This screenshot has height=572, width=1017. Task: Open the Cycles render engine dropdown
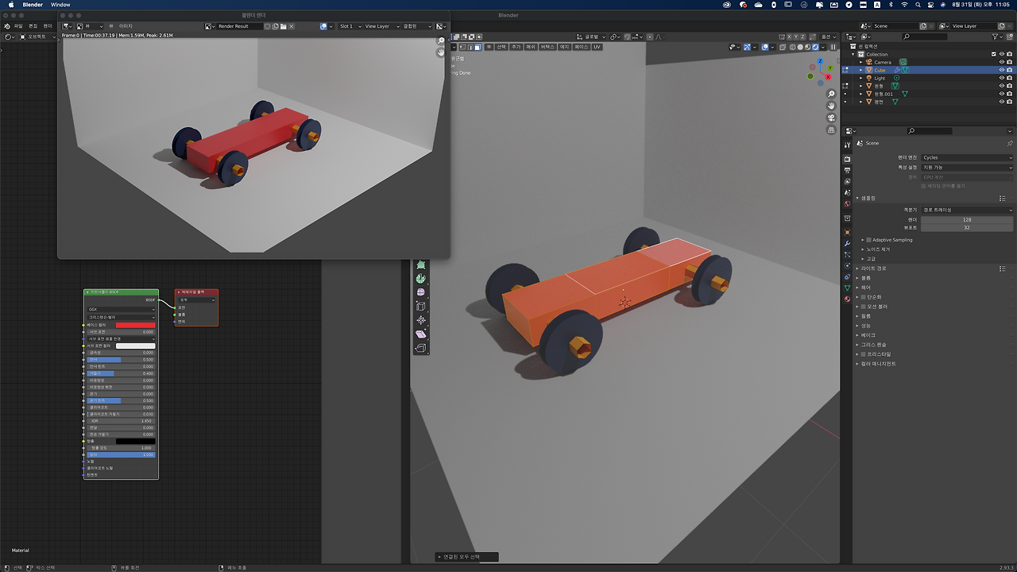pyautogui.click(x=967, y=157)
